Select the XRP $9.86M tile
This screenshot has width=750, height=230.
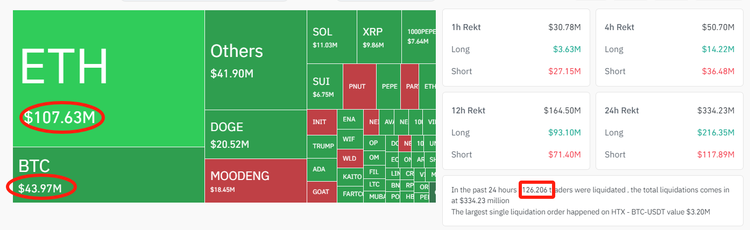[379, 37]
